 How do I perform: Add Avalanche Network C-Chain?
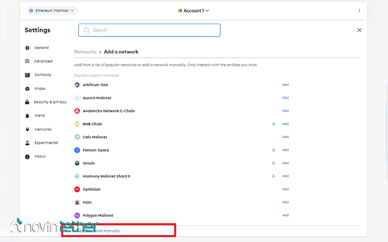pos(285,111)
